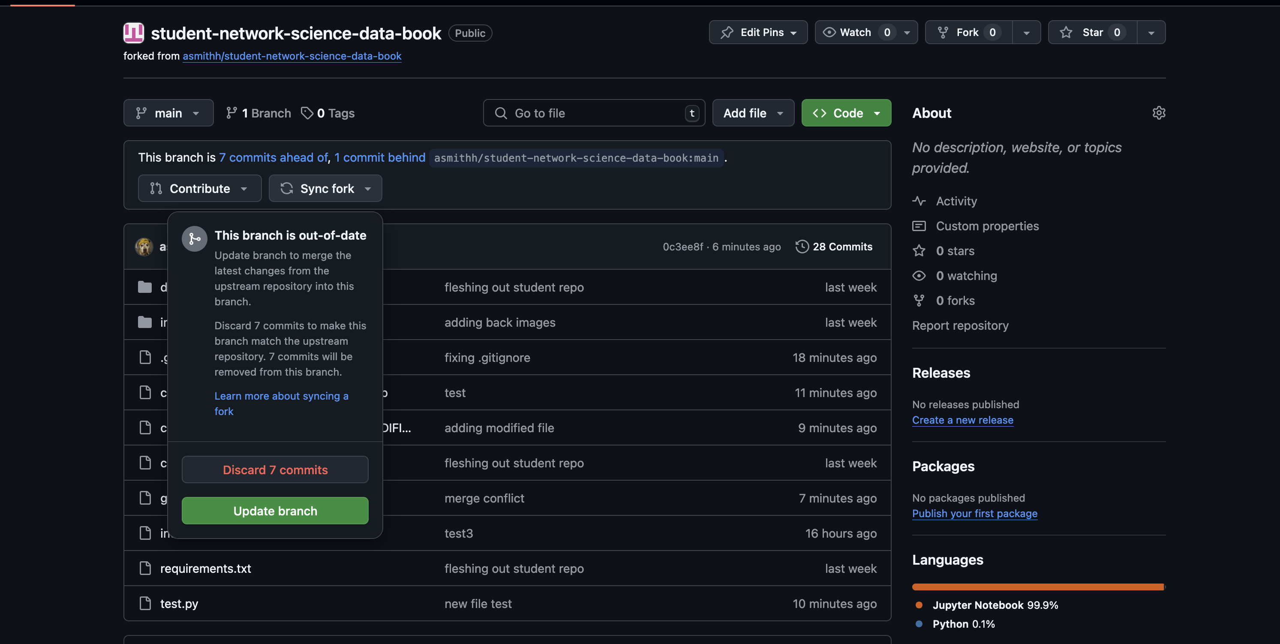Open the Add file dropdown
Viewport: 1280px width, 644px height.
(x=753, y=113)
